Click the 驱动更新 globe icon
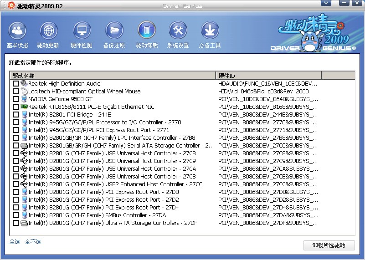Viewport: 365px width, 260px height. coord(48,31)
